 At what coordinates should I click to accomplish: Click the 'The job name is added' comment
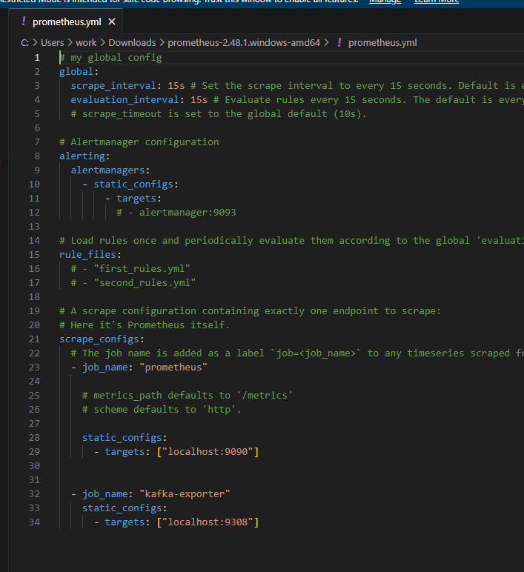pyautogui.click(x=297, y=353)
